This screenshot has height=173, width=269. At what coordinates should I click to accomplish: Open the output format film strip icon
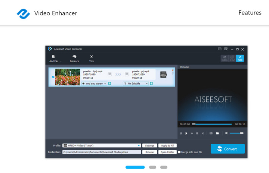163,75
